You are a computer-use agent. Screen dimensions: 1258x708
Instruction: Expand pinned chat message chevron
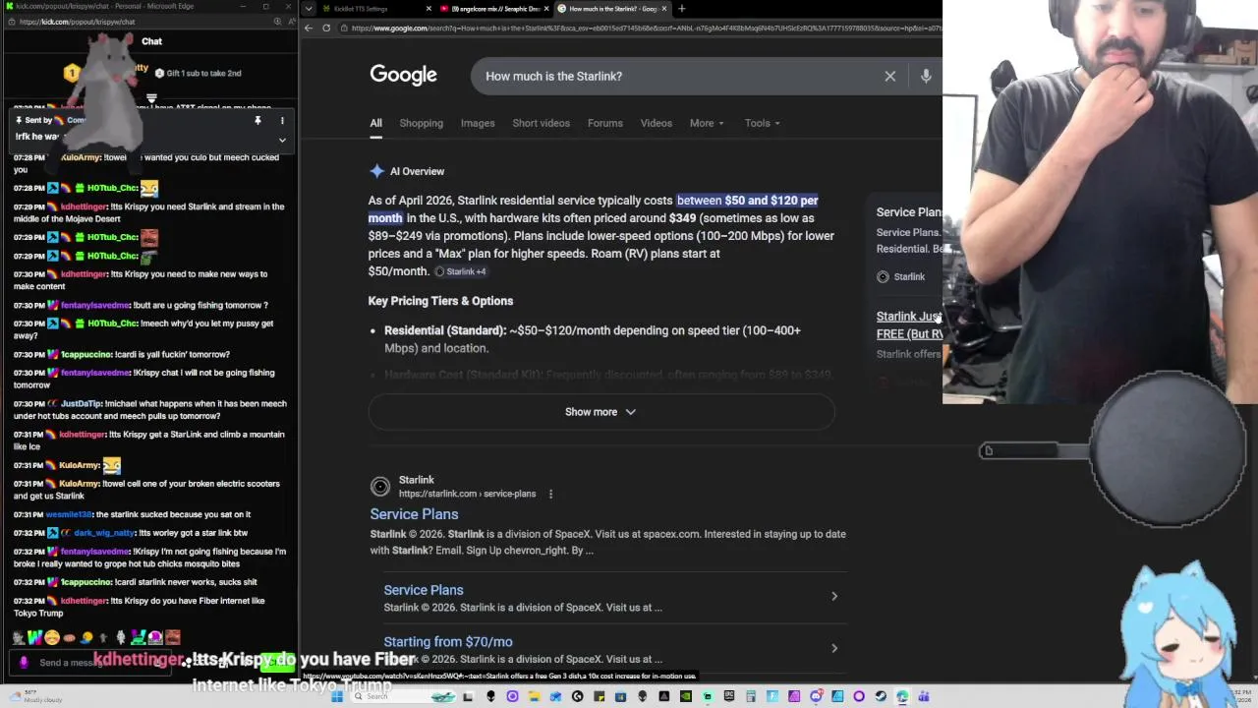(282, 140)
